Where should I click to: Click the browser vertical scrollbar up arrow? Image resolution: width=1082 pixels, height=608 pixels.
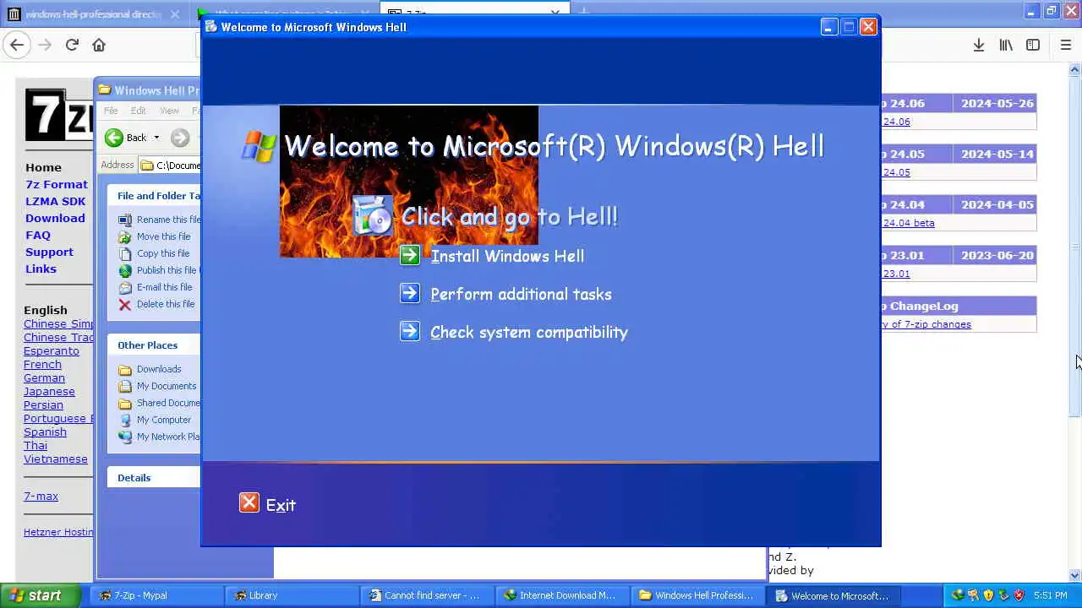click(x=1075, y=69)
